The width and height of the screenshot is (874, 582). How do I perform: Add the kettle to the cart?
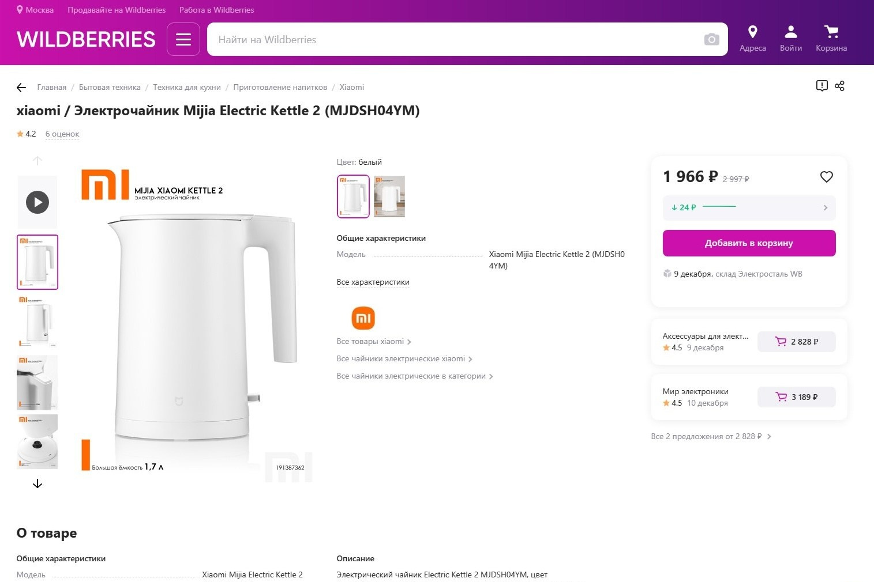coord(748,243)
